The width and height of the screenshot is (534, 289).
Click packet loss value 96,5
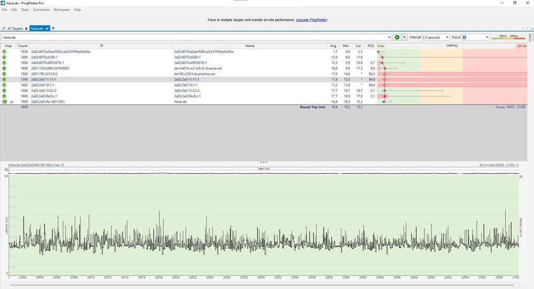tap(372, 74)
